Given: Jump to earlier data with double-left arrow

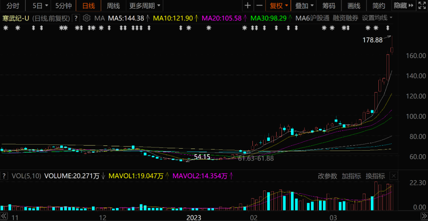Looking at the screenshot, I should [x=3, y=216].
